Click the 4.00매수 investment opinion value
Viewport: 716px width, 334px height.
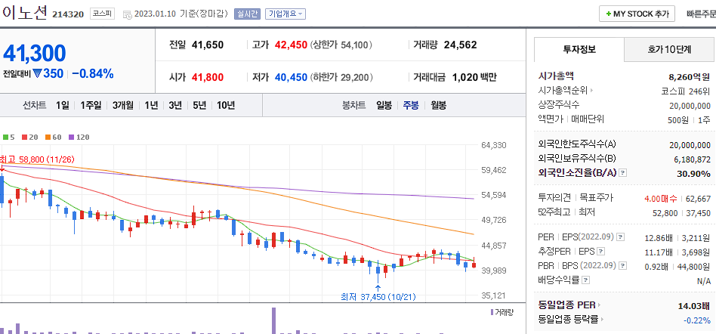661,198
